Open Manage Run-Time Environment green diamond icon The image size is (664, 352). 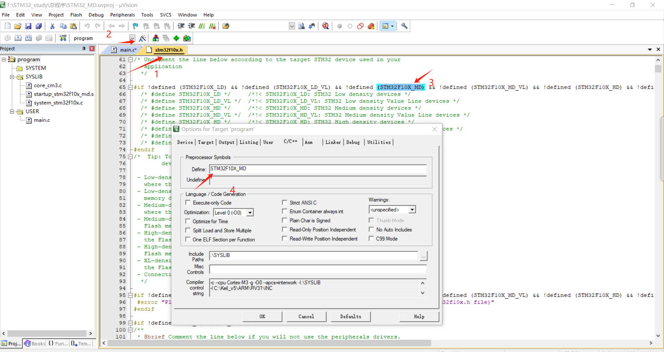pyautogui.click(x=177, y=38)
